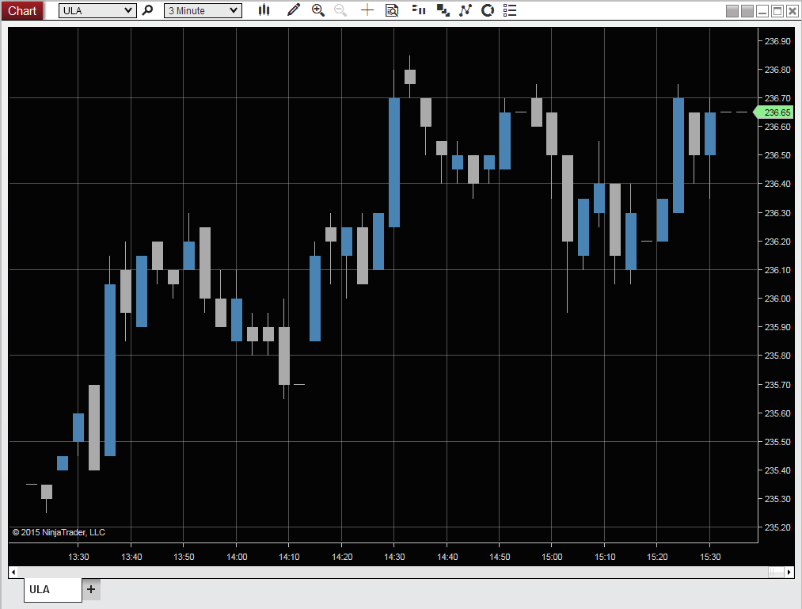The height and width of the screenshot is (609, 802).
Task: Click the zoom out magnifier icon
Action: point(340,10)
